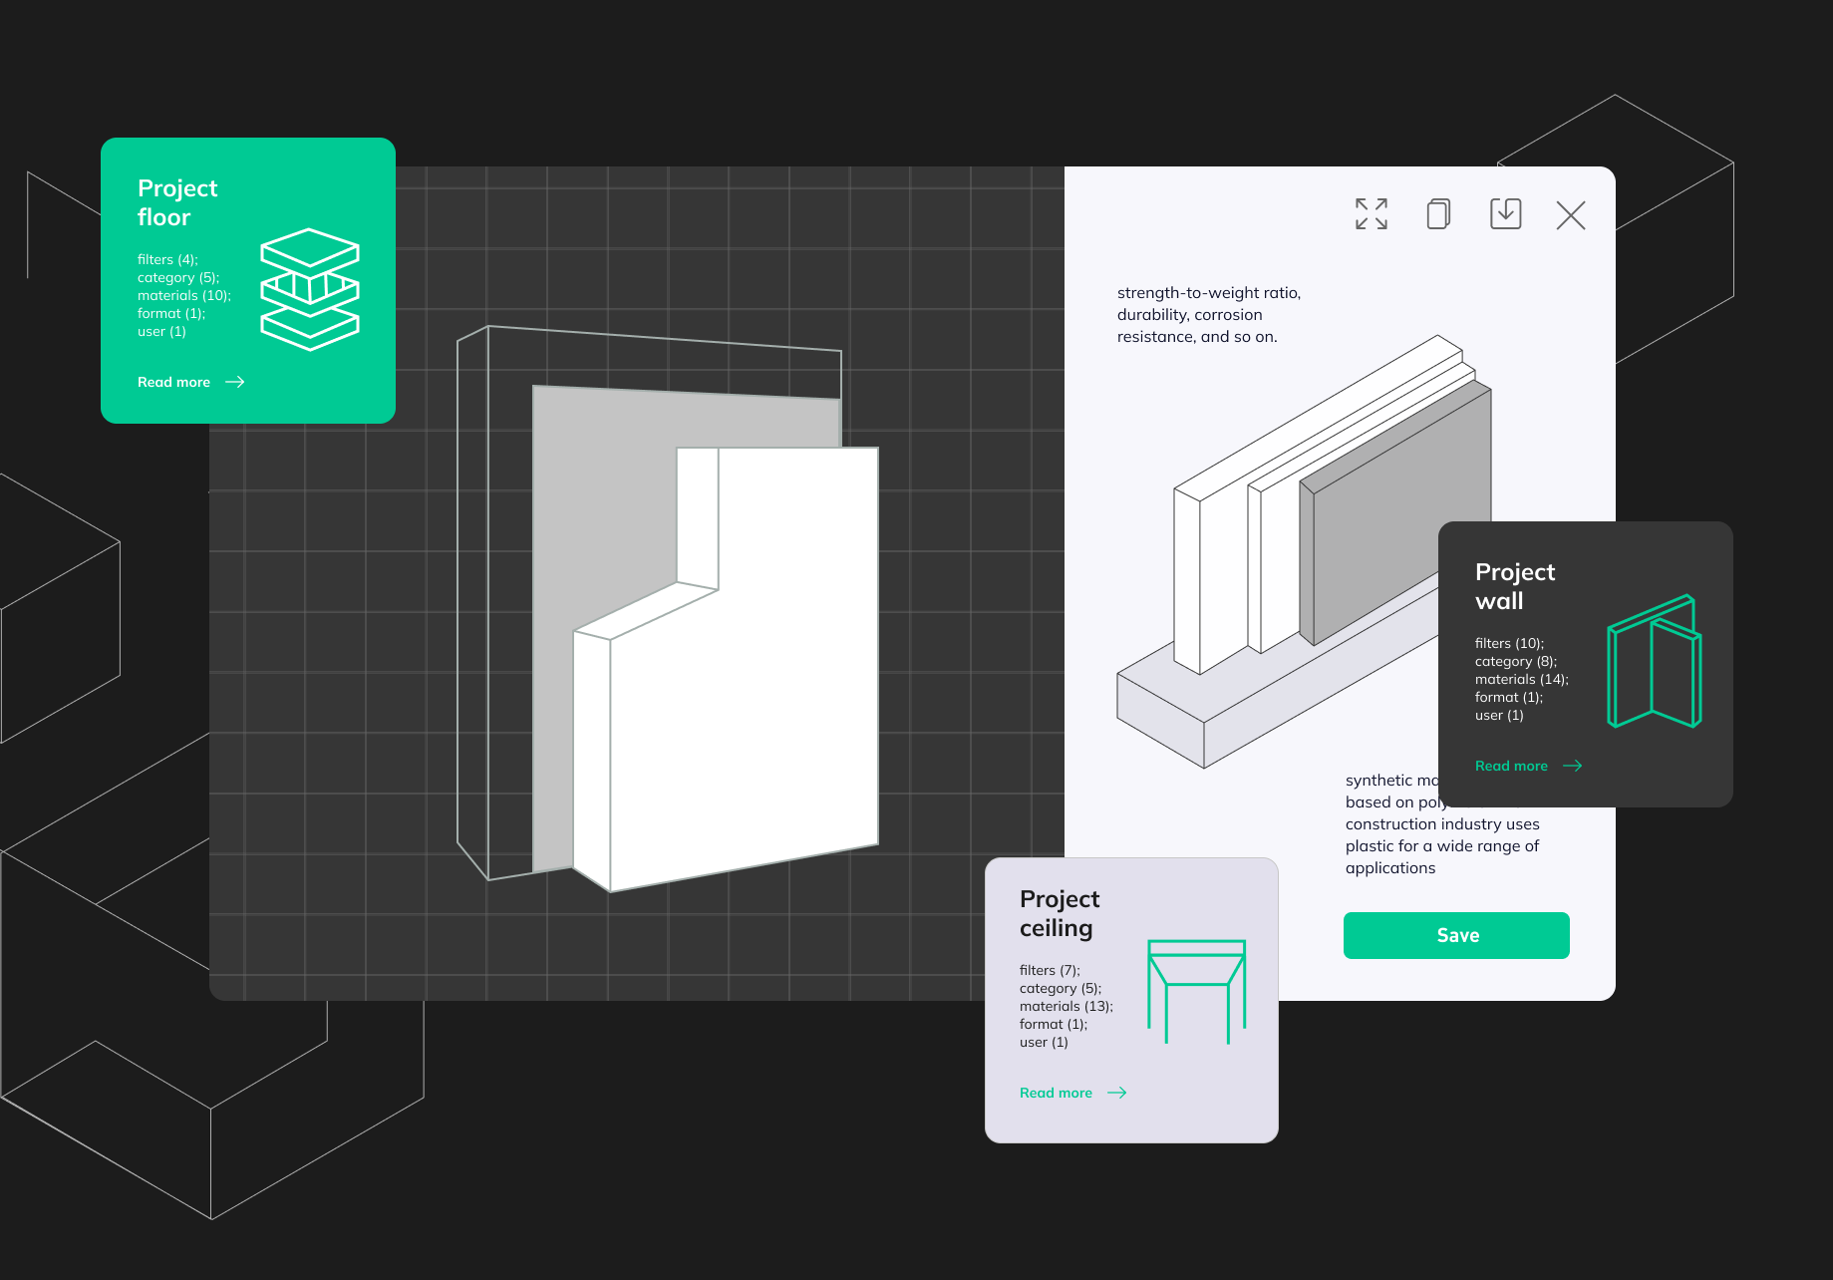
Task: Select the Project ceiling title
Action: 1059,913
